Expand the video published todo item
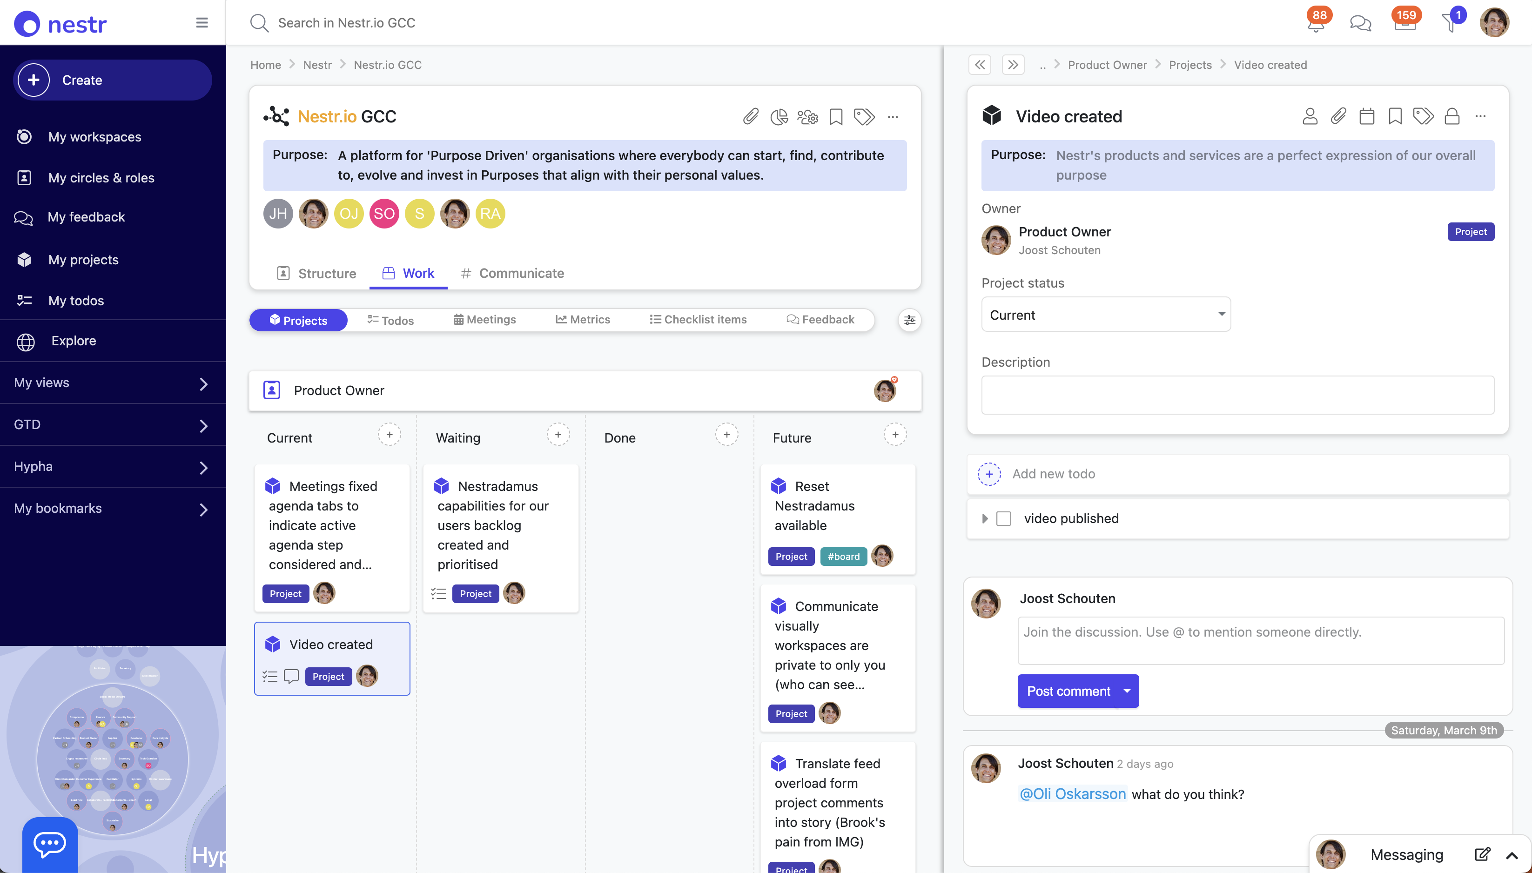This screenshot has height=873, width=1532. coord(985,519)
